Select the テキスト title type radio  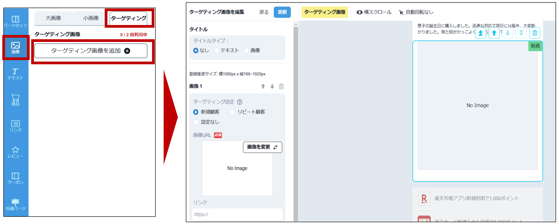pyautogui.click(x=217, y=50)
